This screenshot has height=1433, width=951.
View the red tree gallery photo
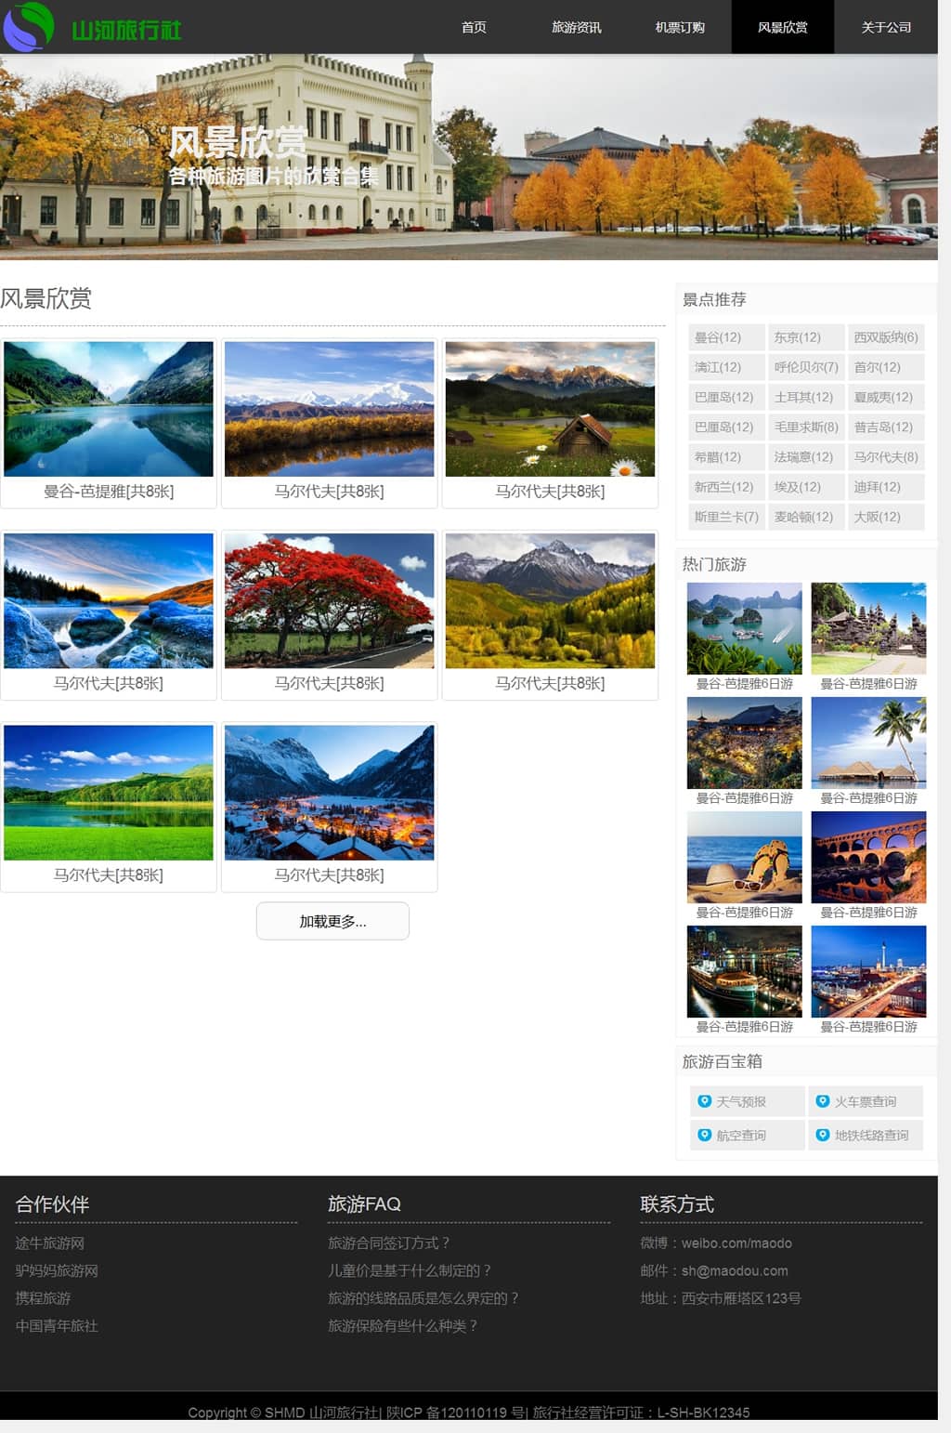[329, 600]
